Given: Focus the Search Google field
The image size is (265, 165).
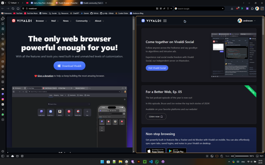Looking at the screenshot, I should [x=199, y=9].
